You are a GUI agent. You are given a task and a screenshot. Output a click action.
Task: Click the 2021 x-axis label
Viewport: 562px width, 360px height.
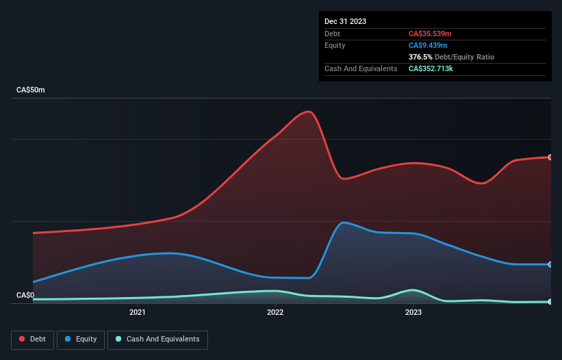pyautogui.click(x=138, y=312)
